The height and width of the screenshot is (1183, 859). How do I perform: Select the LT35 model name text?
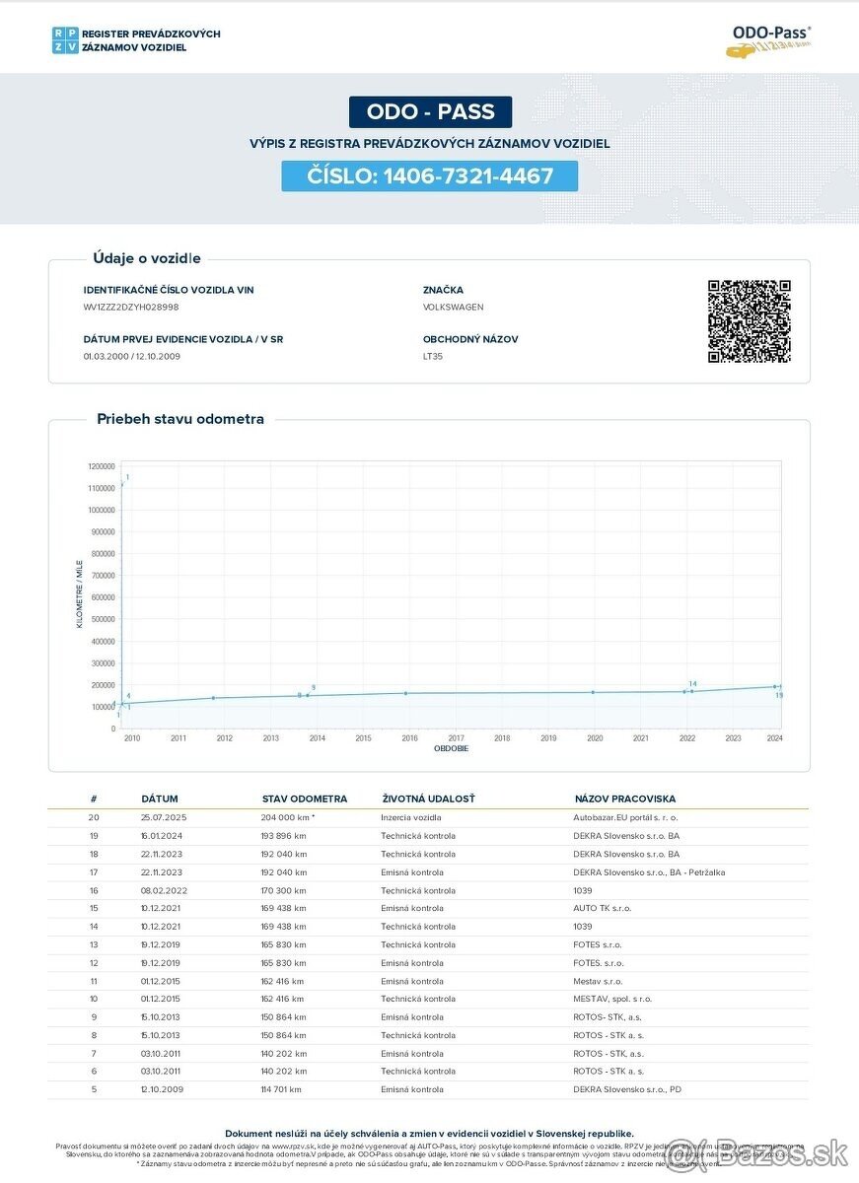(432, 356)
